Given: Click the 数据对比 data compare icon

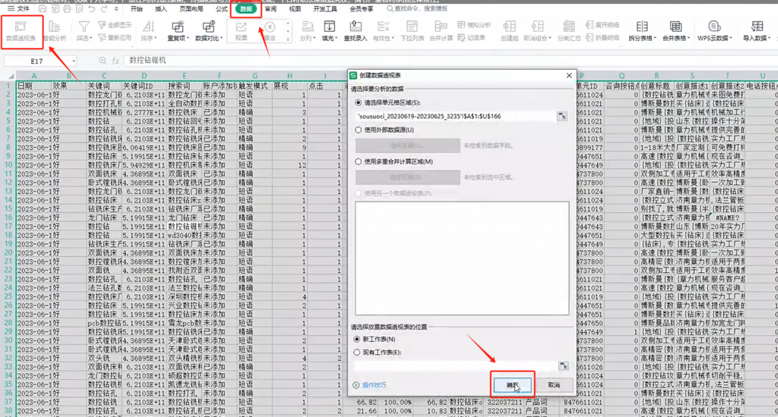Looking at the screenshot, I should coord(208,27).
